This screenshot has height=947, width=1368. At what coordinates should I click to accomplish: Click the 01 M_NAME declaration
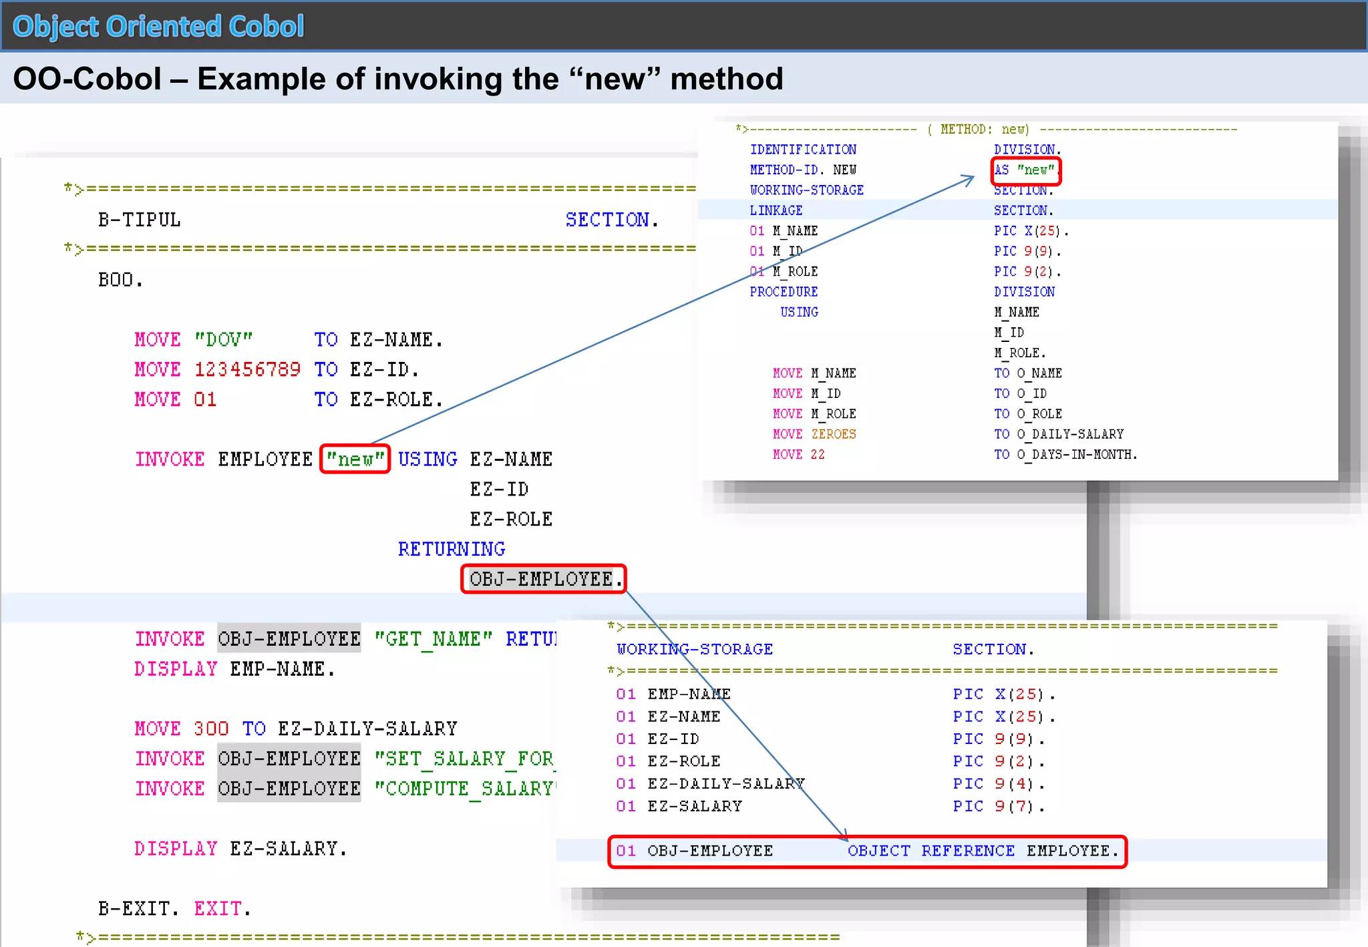[x=784, y=231]
